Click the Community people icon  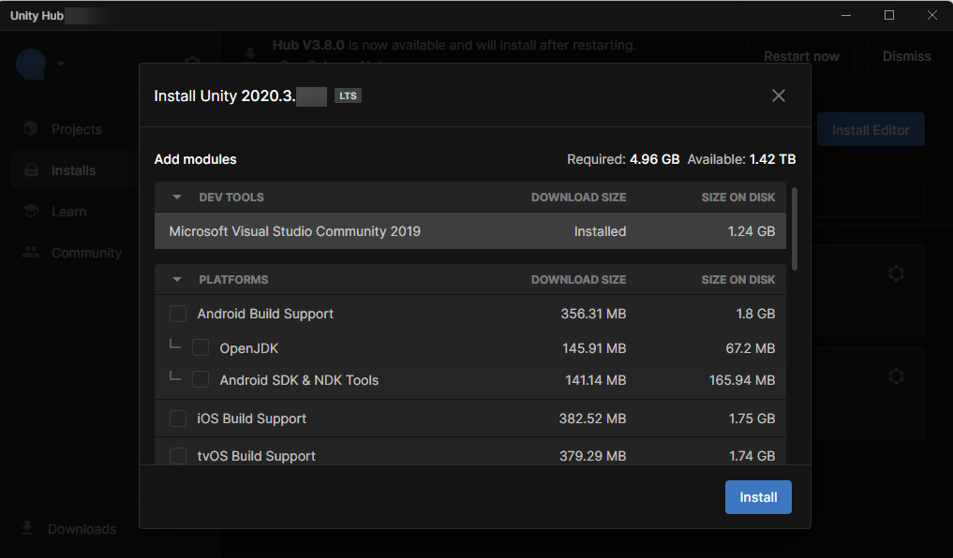(x=31, y=253)
